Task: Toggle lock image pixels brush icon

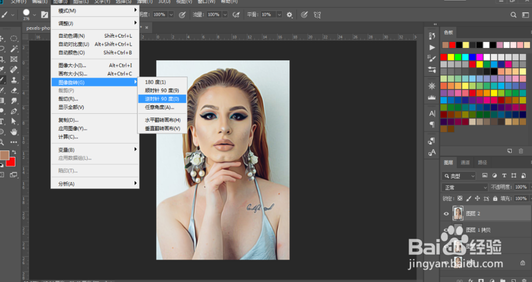Action: pyautogui.click(x=469, y=198)
